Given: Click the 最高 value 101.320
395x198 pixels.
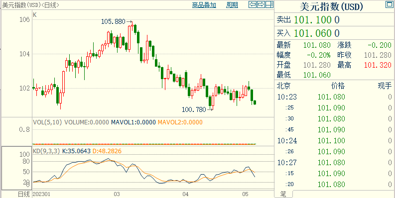Looking at the screenshot, I should pos(378,65).
